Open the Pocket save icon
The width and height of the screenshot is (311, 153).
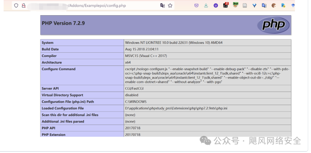196,5
